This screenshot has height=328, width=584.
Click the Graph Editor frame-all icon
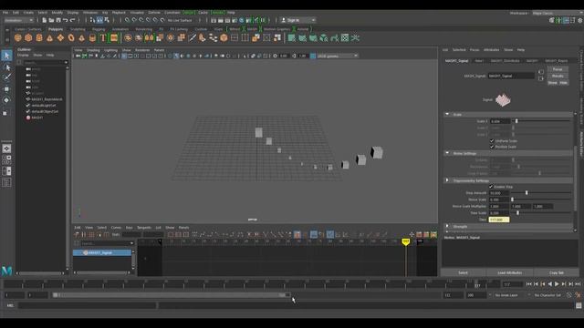pos(171,235)
